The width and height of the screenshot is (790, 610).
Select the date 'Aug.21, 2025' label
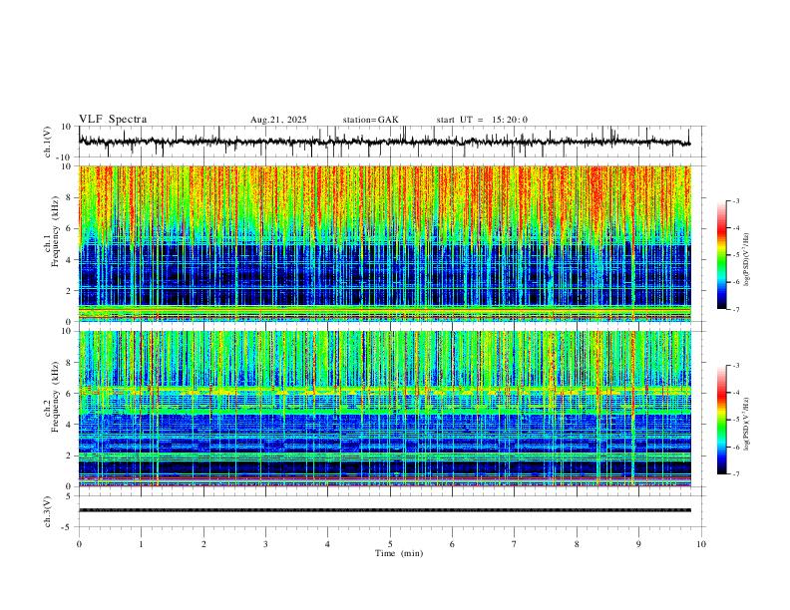click(x=278, y=120)
